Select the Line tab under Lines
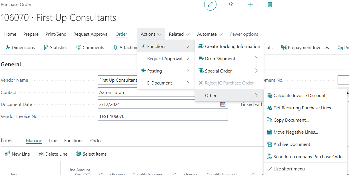Viewport: 349px width, 175px height. coord(53,141)
